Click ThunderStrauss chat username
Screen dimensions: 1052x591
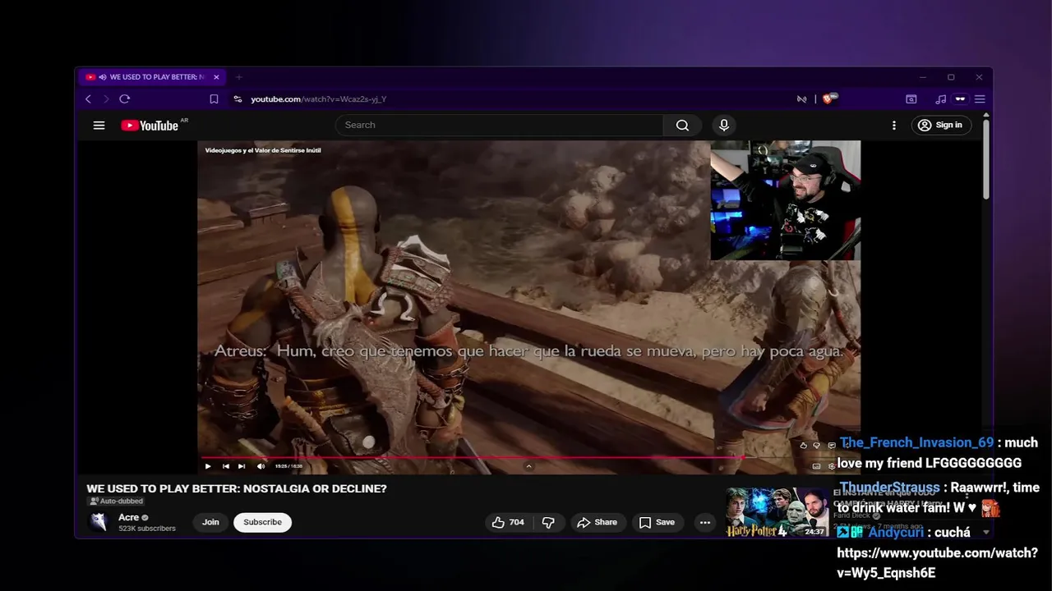(889, 488)
